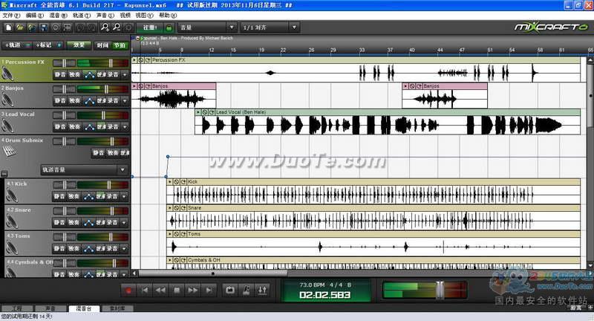Click the horizontal timeline scrollbar
594x321 pixels.
212,273
